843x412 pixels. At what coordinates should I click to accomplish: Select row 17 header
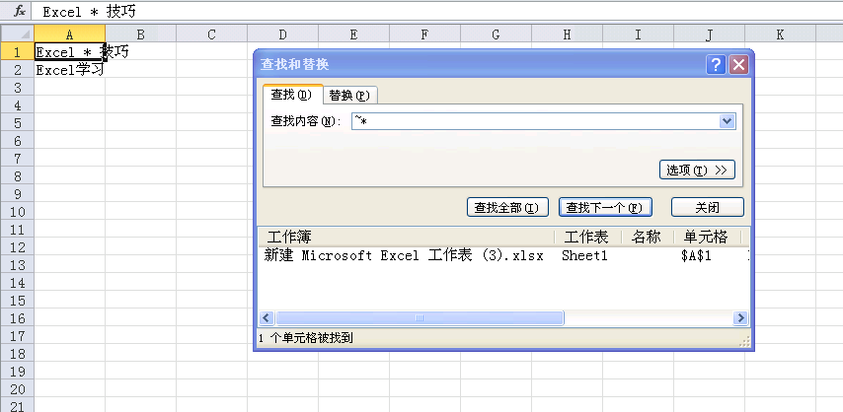pos(17,336)
